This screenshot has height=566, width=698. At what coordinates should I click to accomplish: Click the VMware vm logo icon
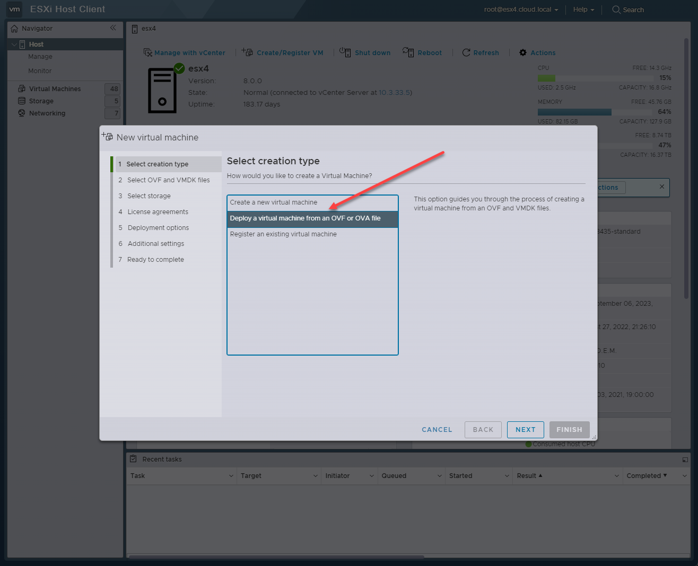14,9
